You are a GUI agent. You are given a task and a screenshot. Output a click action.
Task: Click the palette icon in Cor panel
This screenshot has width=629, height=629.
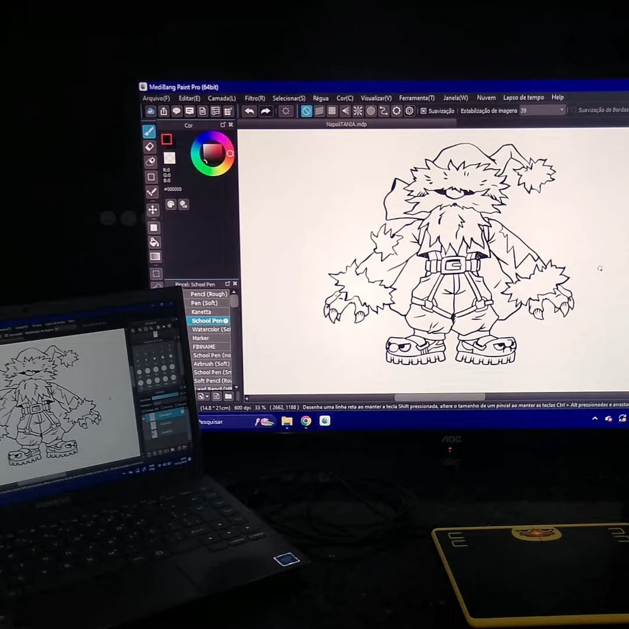click(x=171, y=204)
